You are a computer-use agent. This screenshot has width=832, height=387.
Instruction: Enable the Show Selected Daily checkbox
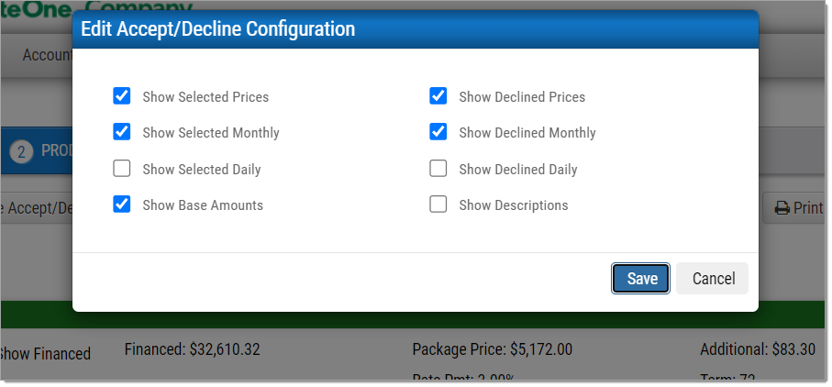(121, 169)
